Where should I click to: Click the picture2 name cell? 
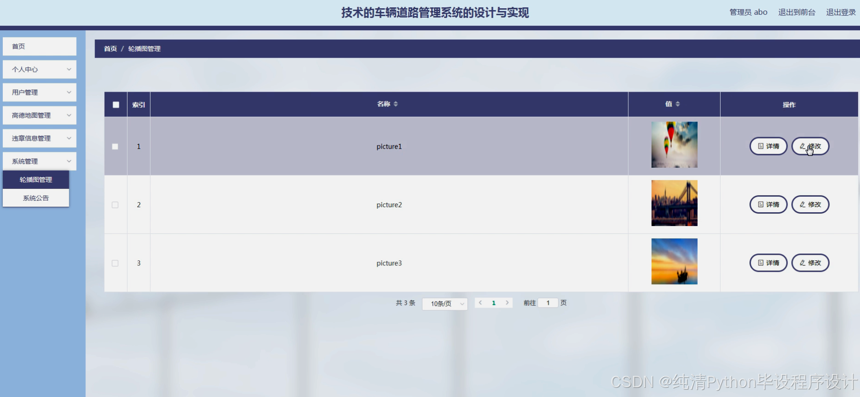coord(389,205)
